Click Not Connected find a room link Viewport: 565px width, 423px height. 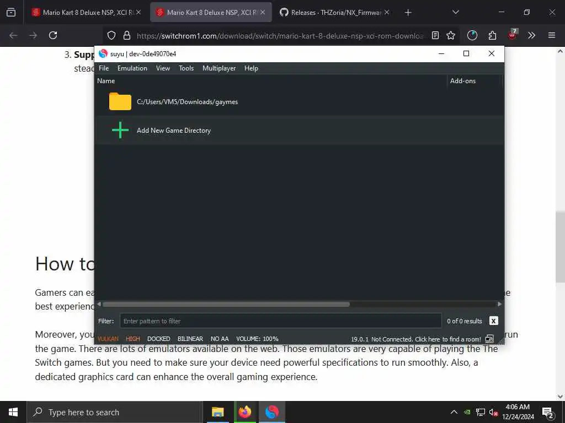click(426, 339)
